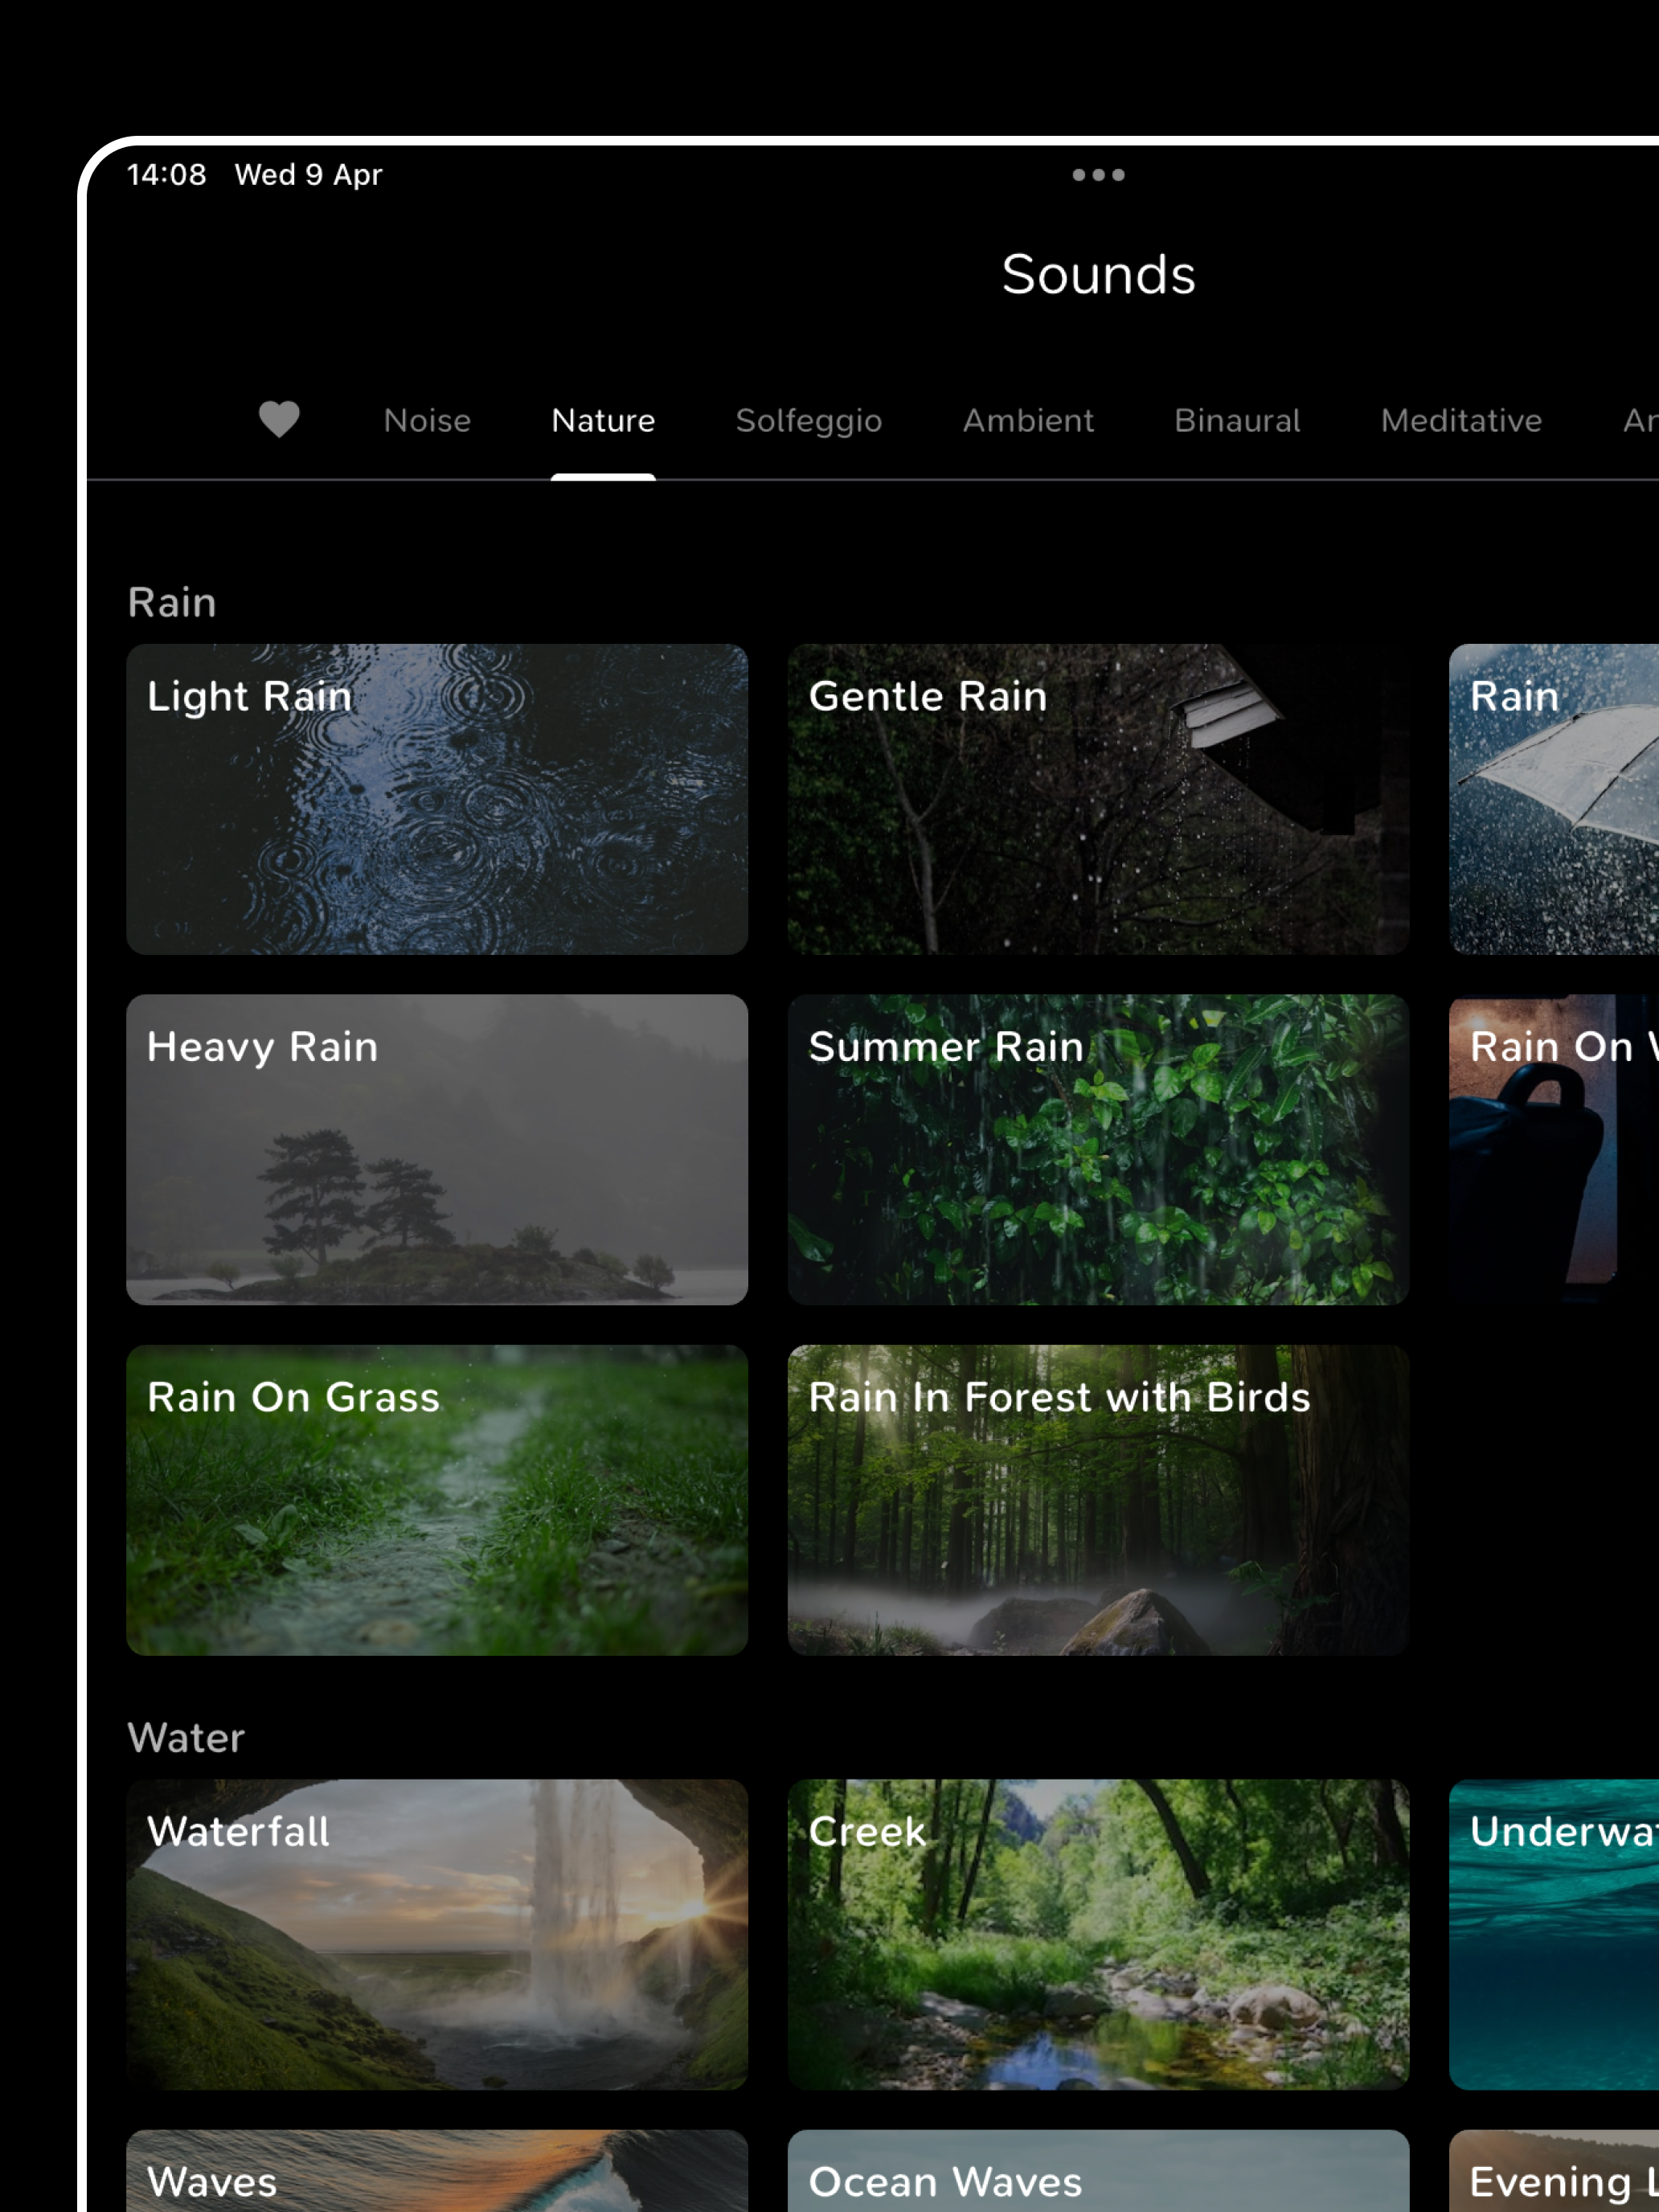Image resolution: width=1659 pixels, height=2212 pixels.
Task: Tap the 14:08 status bar clock
Action: point(166,174)
